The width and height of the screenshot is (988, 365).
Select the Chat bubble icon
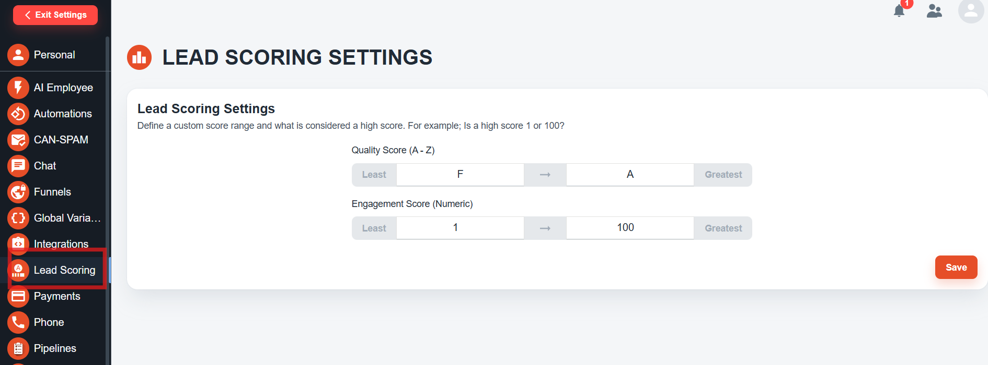(x=18, y=166)
